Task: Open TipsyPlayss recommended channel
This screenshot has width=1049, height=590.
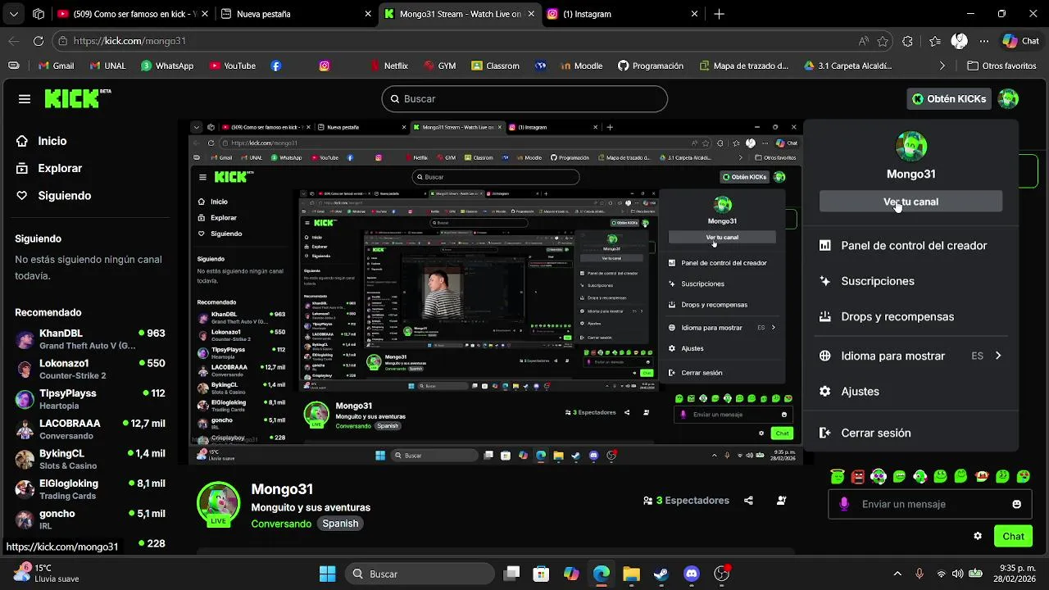Action: [x=90, y=399]
